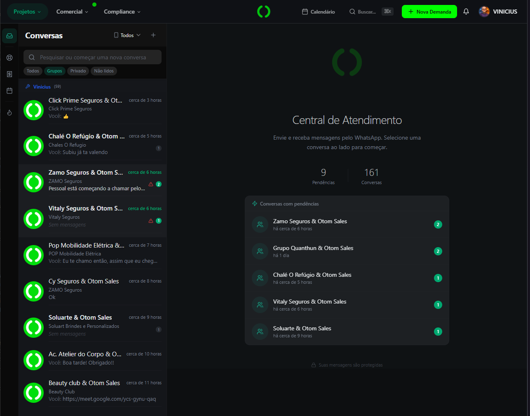Click the green logo in top bar
This screenshot has width=530, height=416.
264,12
